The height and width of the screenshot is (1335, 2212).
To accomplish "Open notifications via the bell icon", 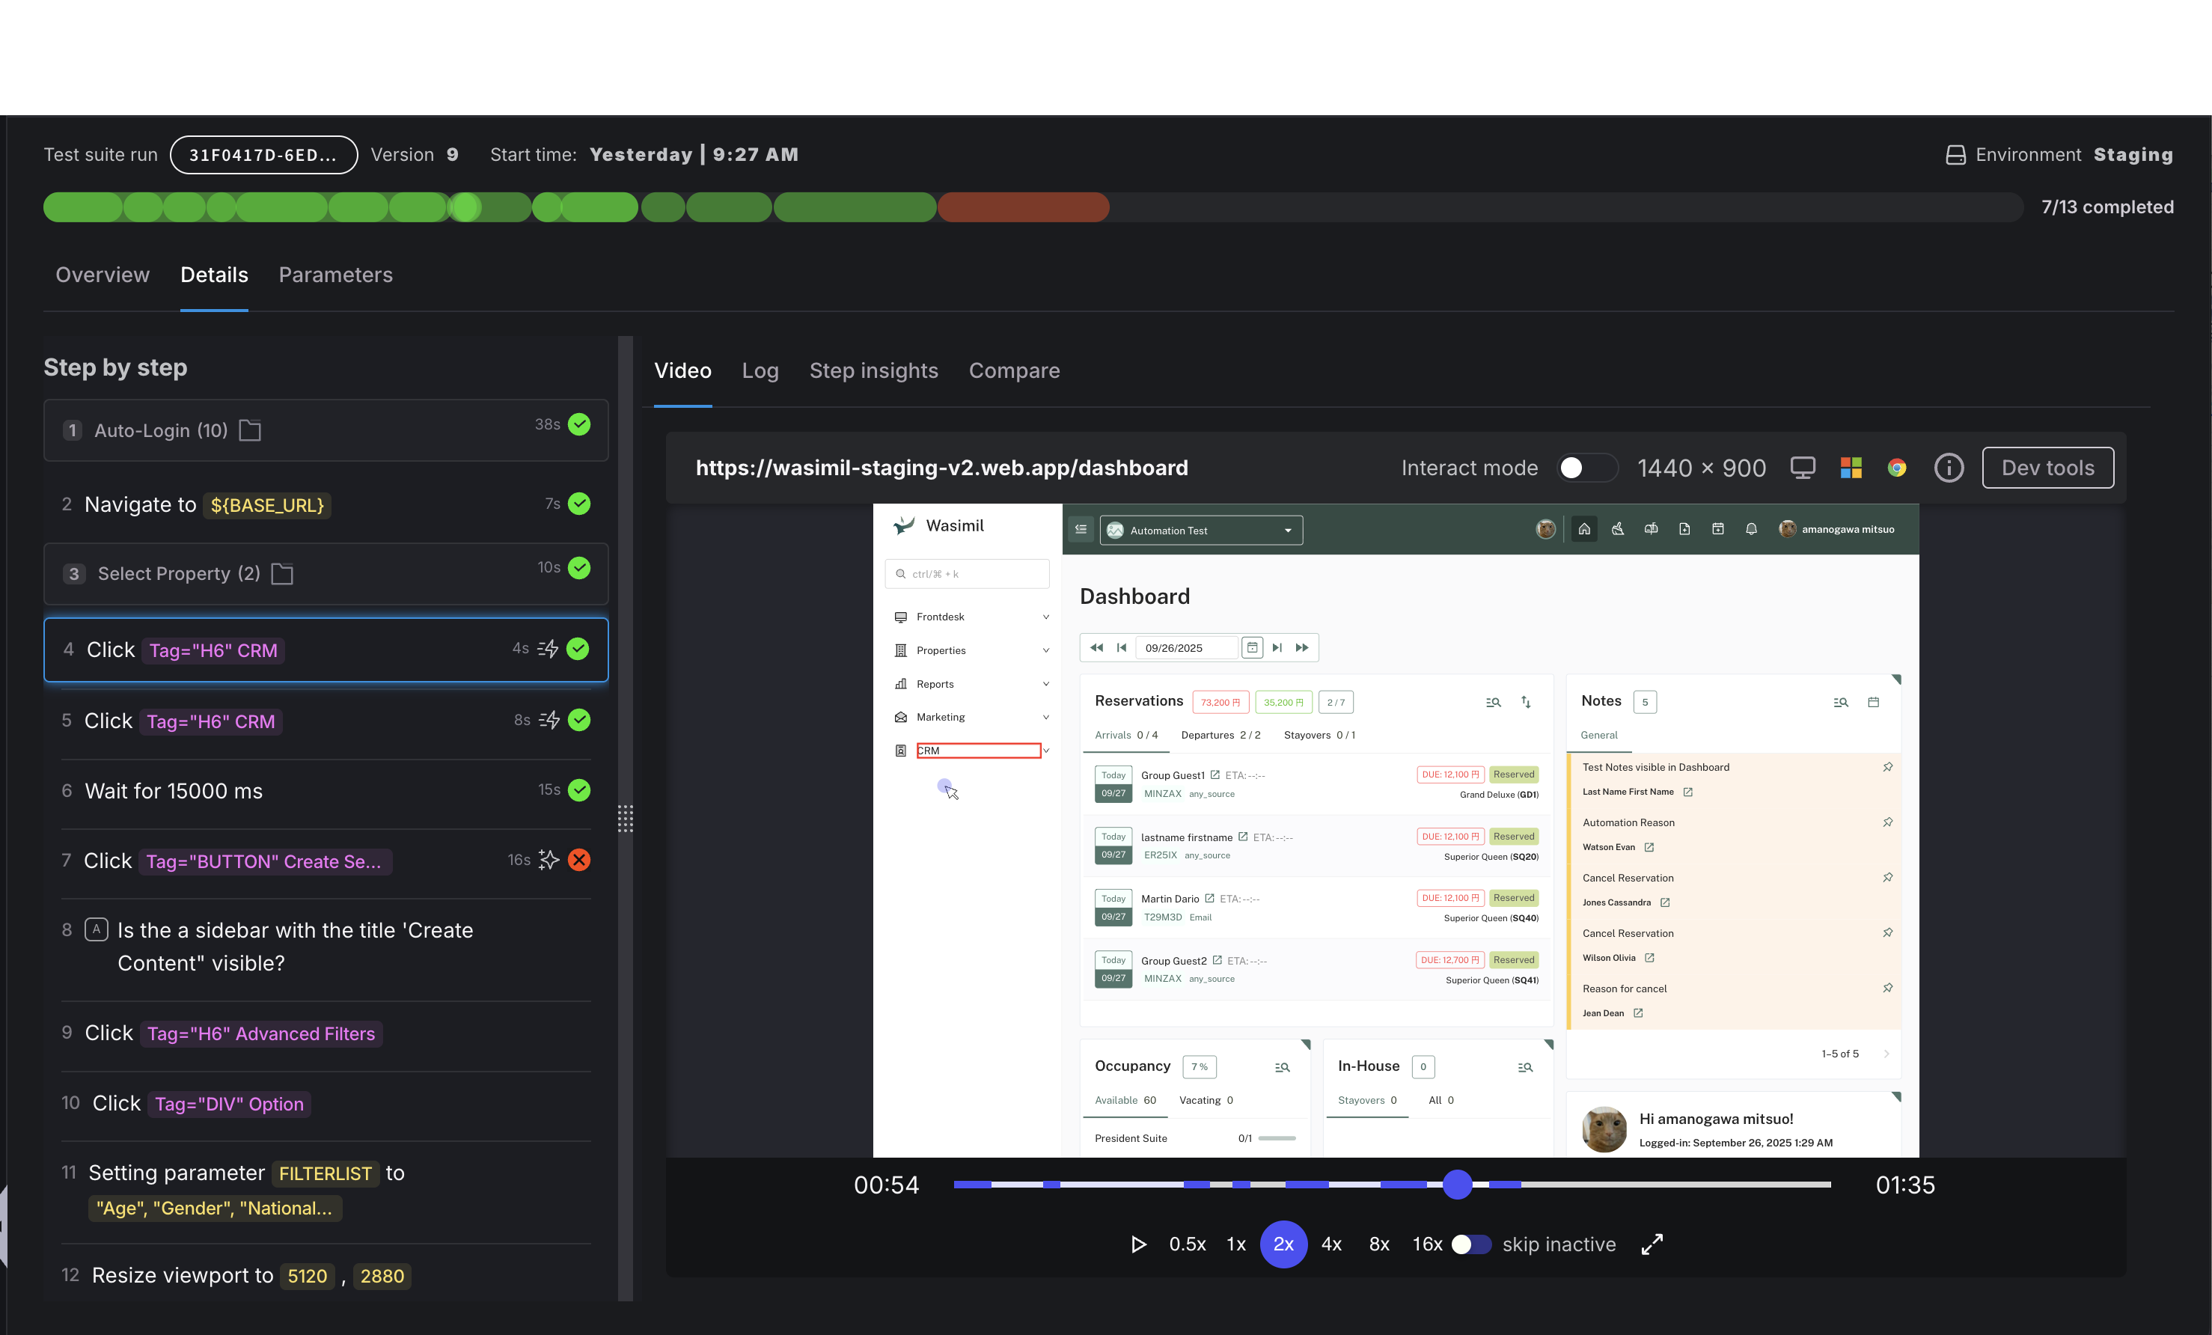I will [1750, 529].
